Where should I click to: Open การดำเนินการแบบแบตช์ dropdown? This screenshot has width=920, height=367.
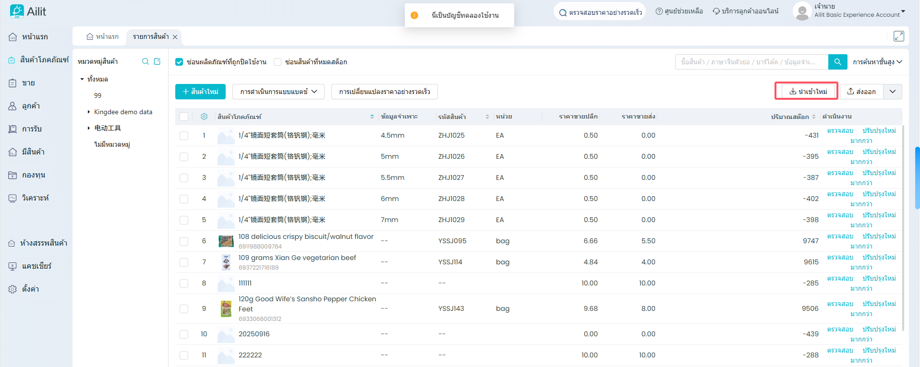[278, 92]
